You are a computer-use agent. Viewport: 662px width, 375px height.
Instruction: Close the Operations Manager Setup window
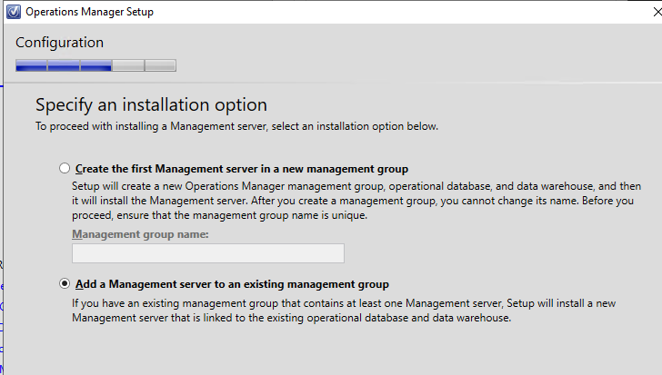(x=657, y=12)
